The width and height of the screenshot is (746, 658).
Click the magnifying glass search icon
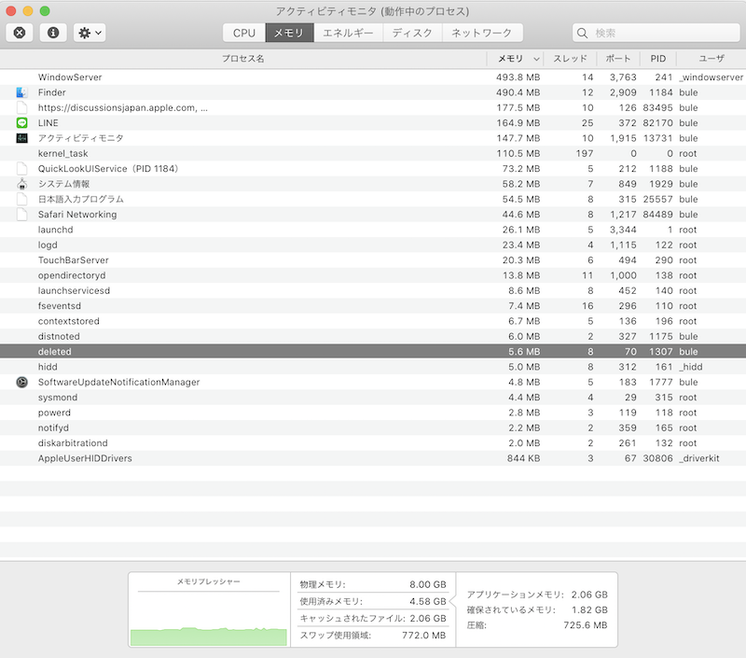[x=584, y=33]
